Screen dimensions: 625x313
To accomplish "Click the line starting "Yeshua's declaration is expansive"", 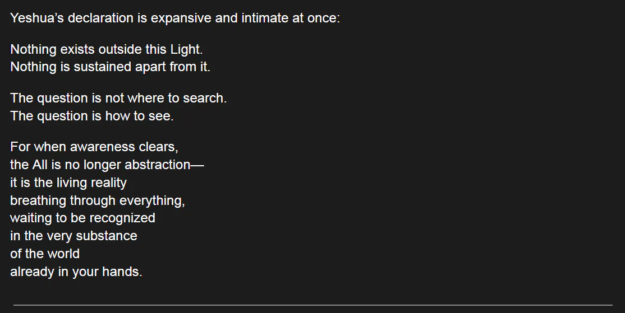I will tap(174, 18).
